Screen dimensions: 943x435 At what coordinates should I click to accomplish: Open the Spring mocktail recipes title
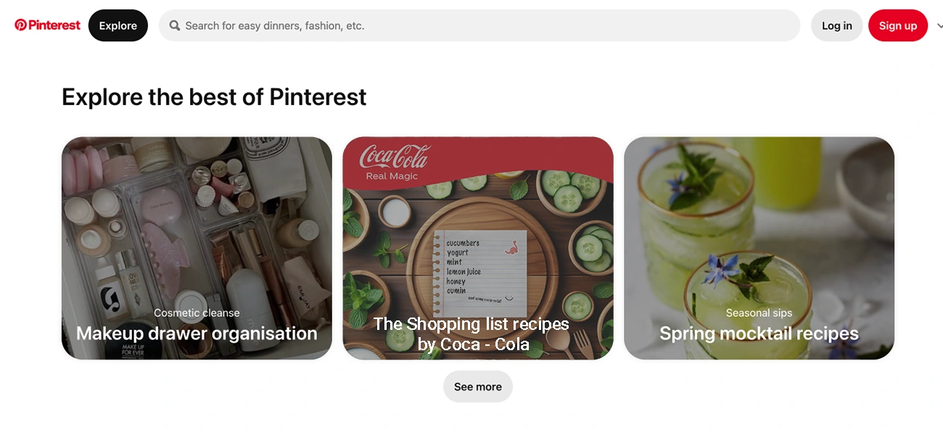759,333
